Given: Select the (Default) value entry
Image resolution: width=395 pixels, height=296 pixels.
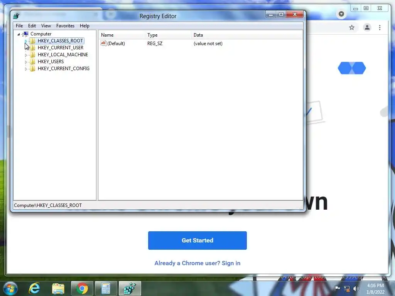Looking at the screenshot, I should click(116, 43).
